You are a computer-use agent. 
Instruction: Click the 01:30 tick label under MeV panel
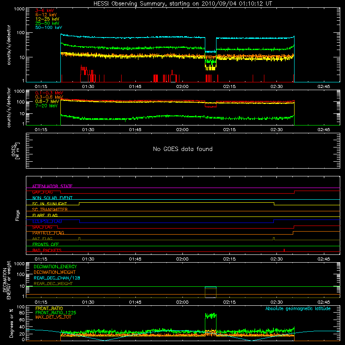click(x=88, y=130)
